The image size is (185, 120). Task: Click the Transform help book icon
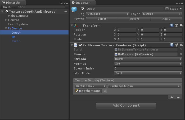click(x=172, y=25)
